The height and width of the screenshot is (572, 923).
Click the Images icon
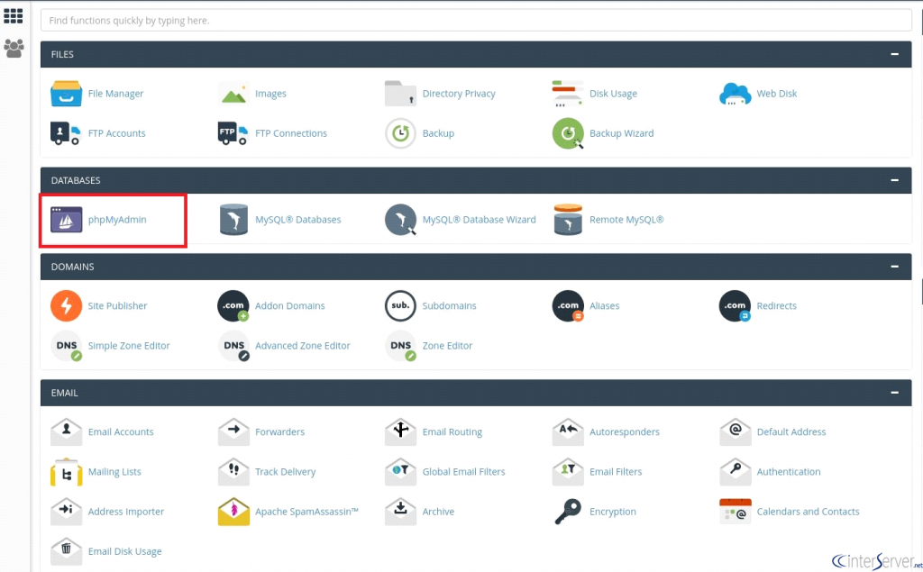point(233,94)
